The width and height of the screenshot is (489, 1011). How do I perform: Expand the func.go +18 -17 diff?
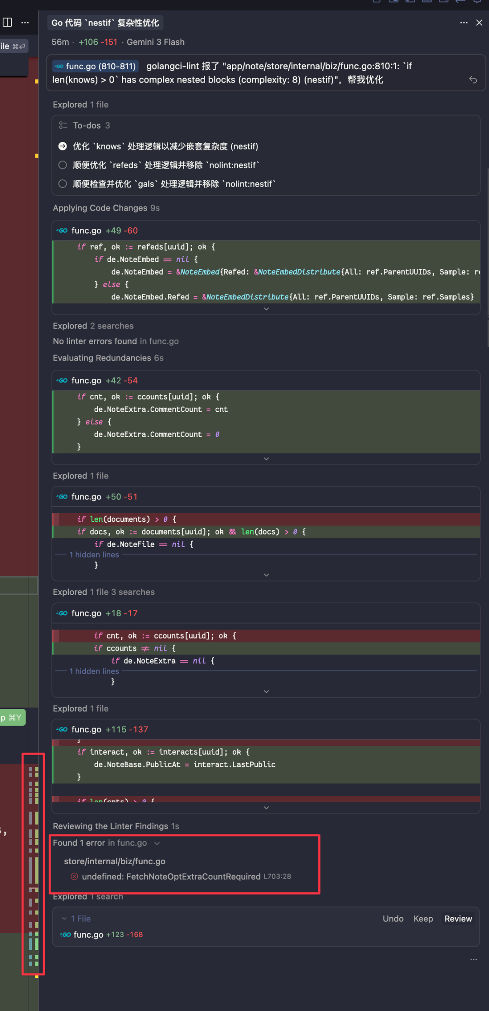pyautogui.click(x=266, y=692)
